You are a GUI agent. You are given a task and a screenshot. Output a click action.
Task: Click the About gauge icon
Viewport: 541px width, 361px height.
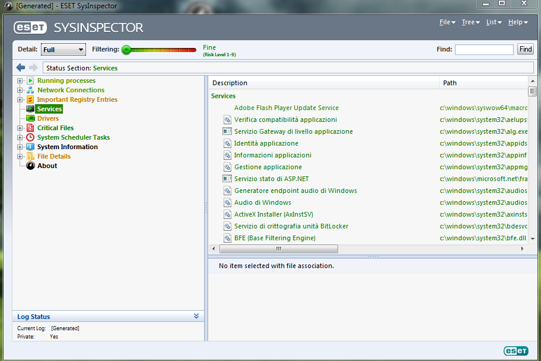[30, 166]
